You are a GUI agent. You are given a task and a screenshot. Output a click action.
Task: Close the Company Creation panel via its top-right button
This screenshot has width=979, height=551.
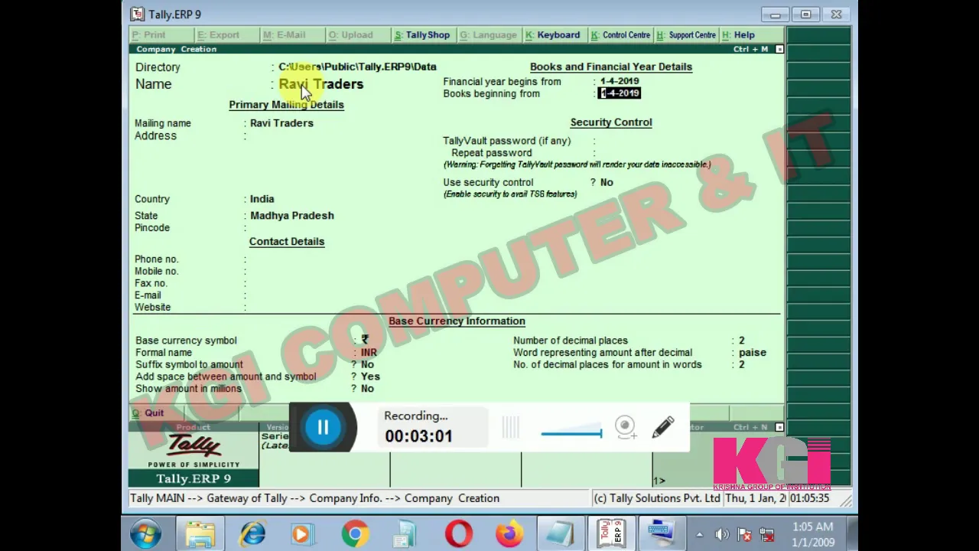point(779,49)
